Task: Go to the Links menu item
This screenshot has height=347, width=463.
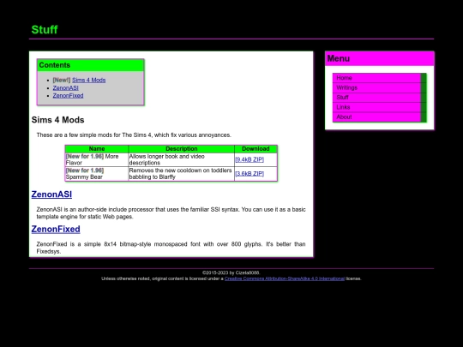Action: [x=379, y=107]
